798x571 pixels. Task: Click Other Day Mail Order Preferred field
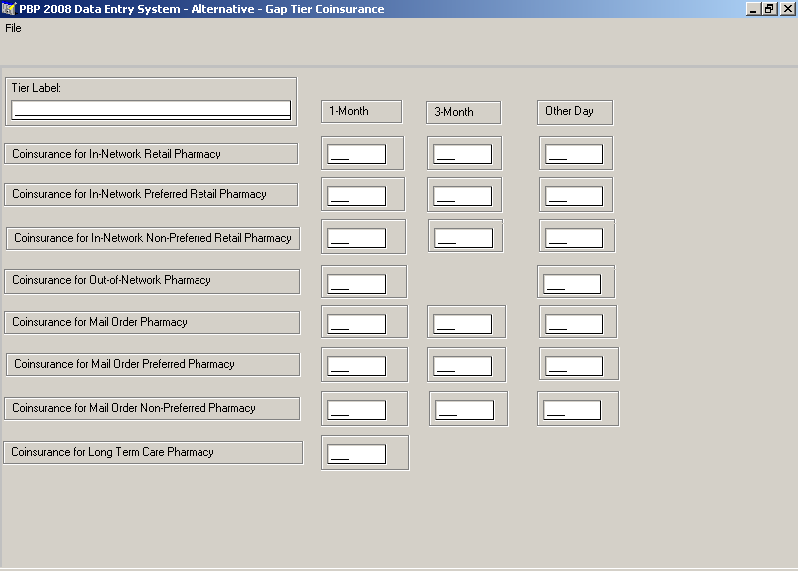point(574,366)
